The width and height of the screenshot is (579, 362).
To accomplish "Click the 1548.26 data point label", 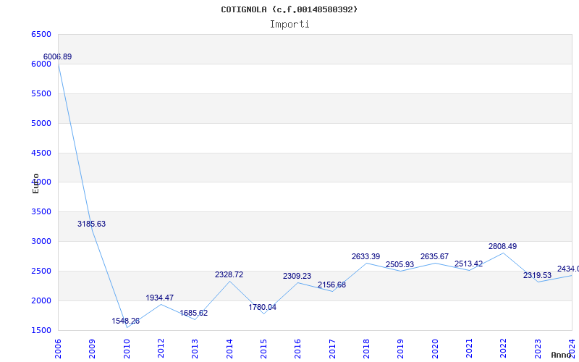I will pyautogui.click(x=125, y=321).
